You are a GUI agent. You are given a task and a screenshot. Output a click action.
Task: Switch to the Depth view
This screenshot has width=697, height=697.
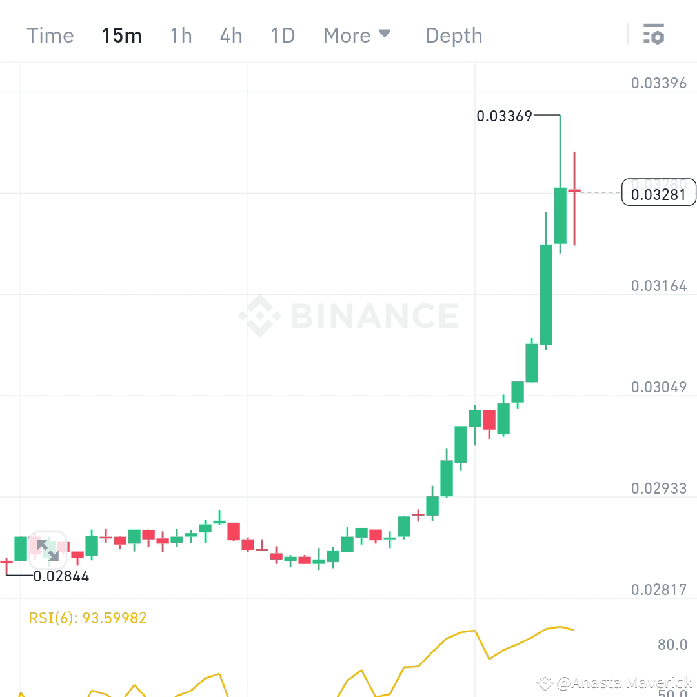point(454,35)
